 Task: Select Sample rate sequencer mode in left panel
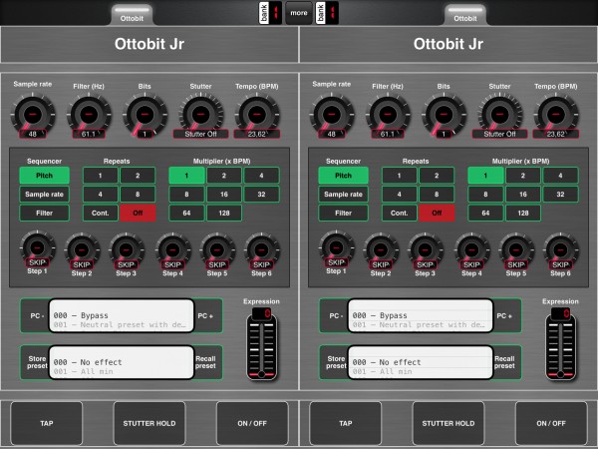click(x=44, y=195)
